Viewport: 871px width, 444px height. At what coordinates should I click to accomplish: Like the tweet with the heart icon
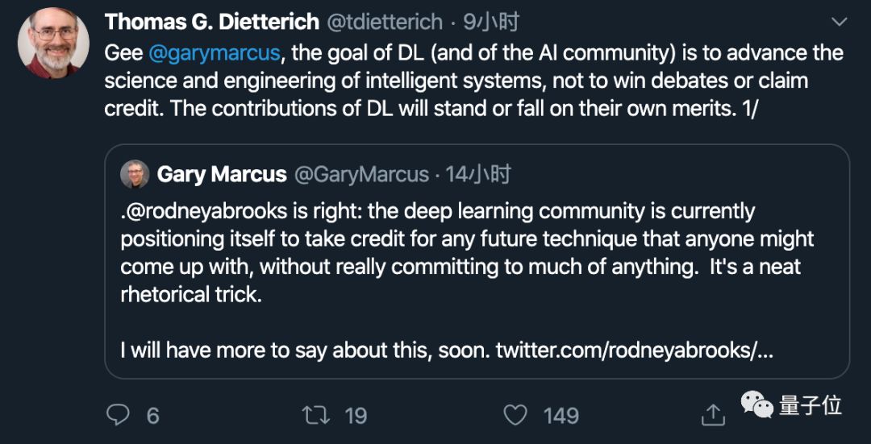(516, 415)
